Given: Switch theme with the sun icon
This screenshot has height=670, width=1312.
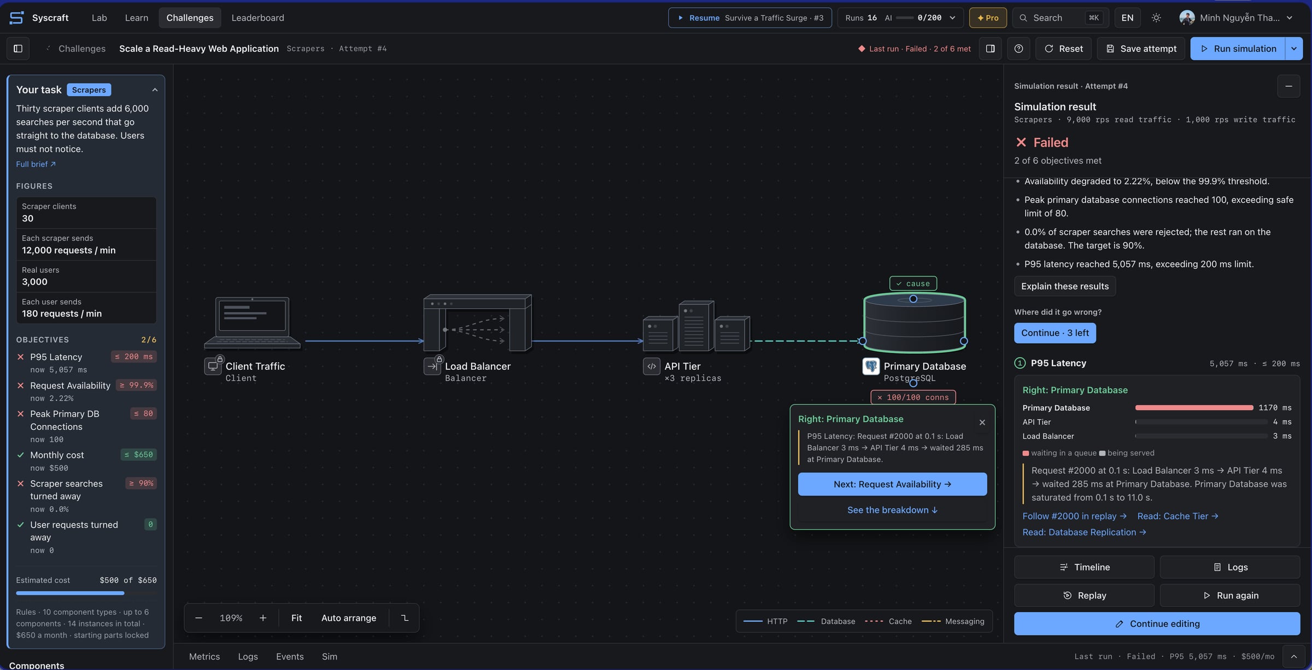Looking at the screenshot, I should click(1156, 17).
